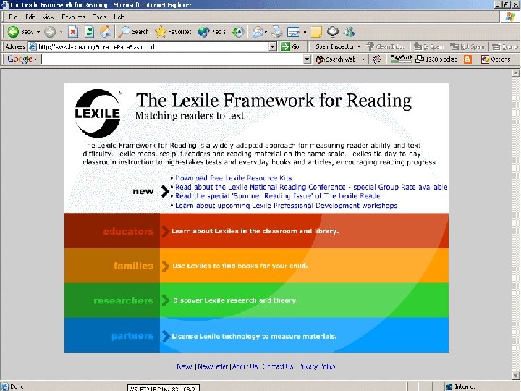Go back with the green Back arrow

(20, 32)
